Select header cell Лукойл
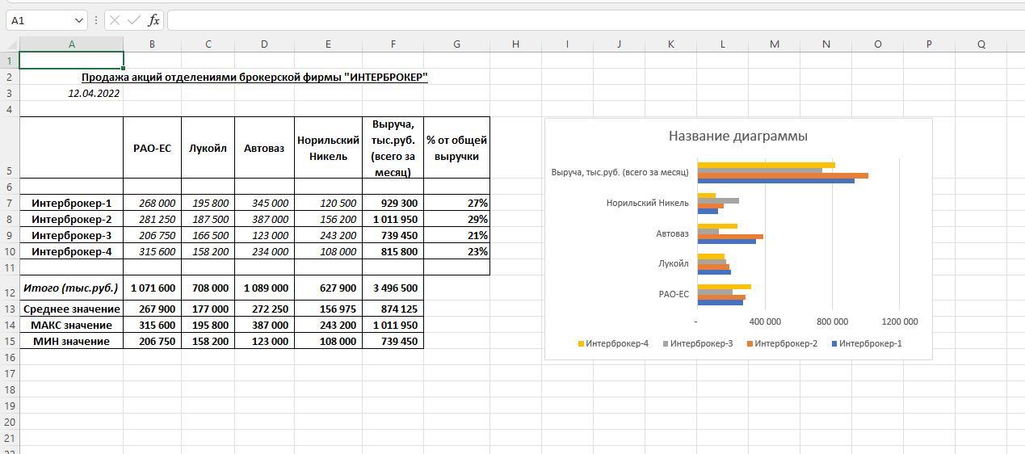This screenshot has width=1025, height=454. pos(208,148)
